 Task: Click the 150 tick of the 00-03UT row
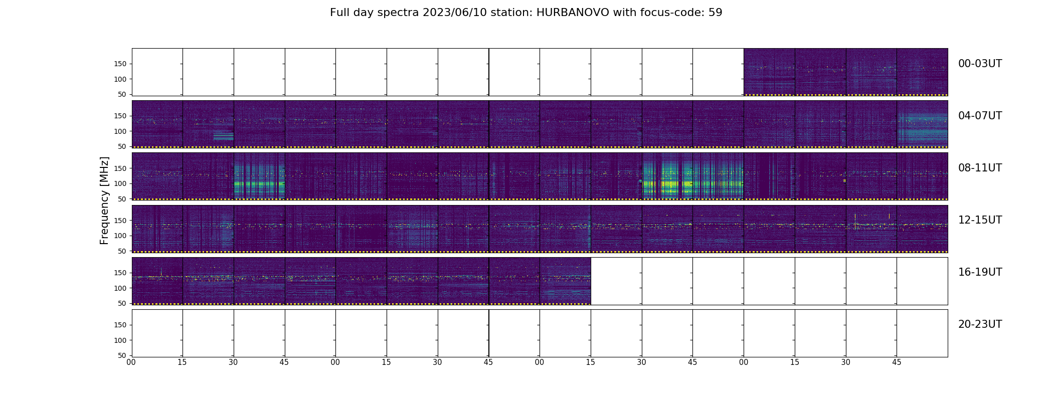tap(120, 64)
